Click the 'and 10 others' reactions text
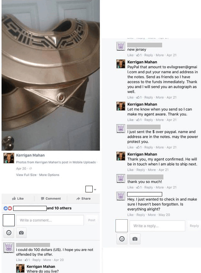201x273 pixels. coord(59,208)
